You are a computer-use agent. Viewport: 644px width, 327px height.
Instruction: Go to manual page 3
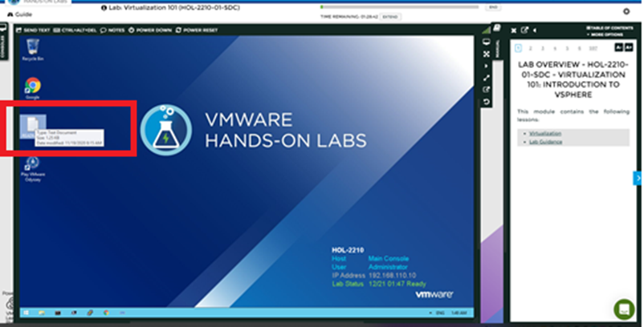tap(543, 48)
